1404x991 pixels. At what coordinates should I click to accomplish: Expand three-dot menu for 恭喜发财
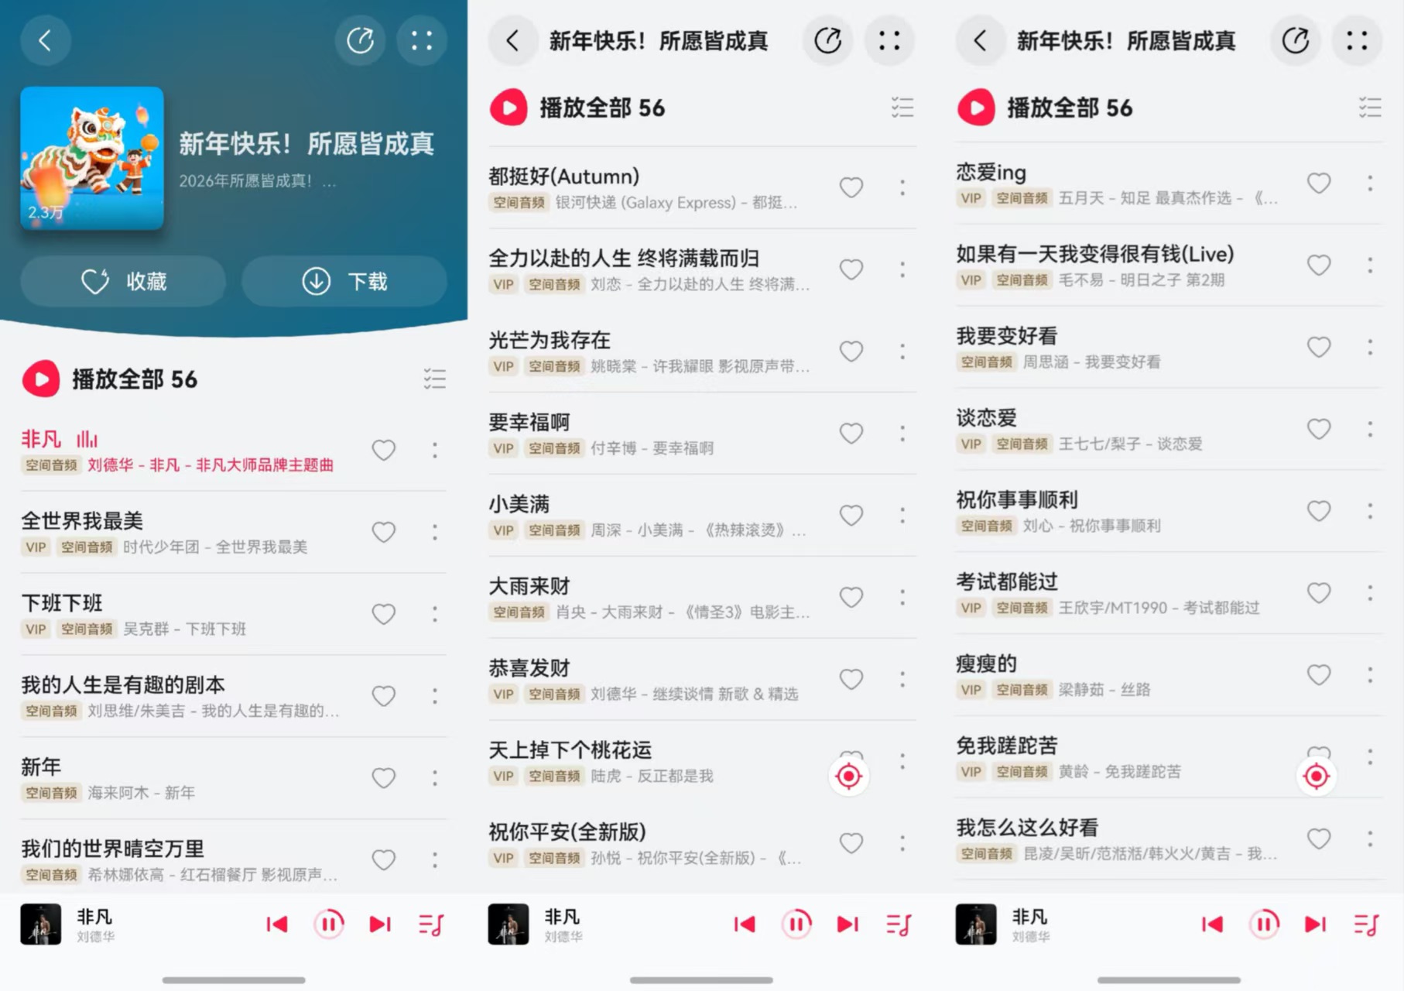coord(902,679)
